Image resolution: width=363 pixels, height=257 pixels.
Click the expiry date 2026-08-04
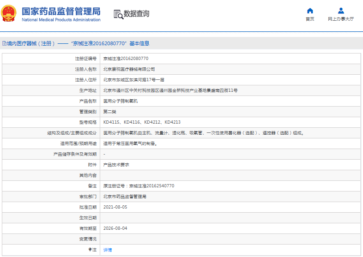pyautogui.click(x=115, y=228)
